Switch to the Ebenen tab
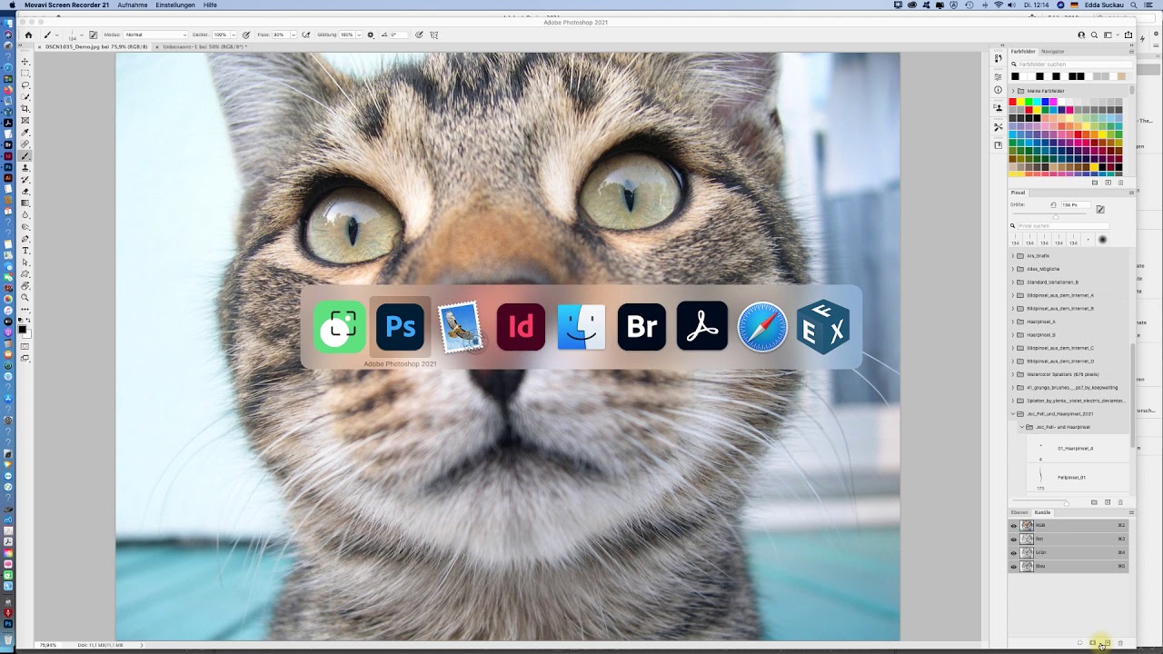1163x654 pixels. pos(1019,512)
